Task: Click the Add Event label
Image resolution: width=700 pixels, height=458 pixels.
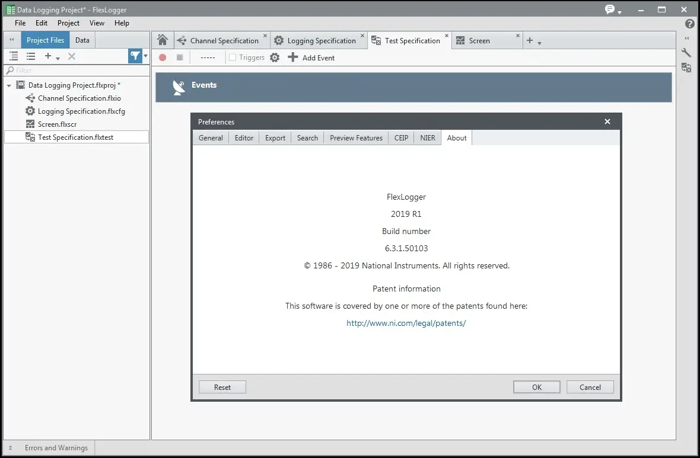Action: 319,57
